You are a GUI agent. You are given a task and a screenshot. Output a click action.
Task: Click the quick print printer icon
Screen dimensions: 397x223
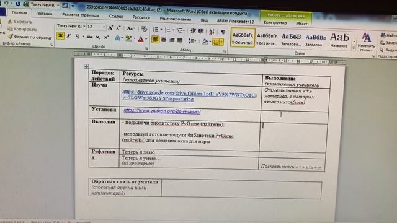tap(26, 4)
